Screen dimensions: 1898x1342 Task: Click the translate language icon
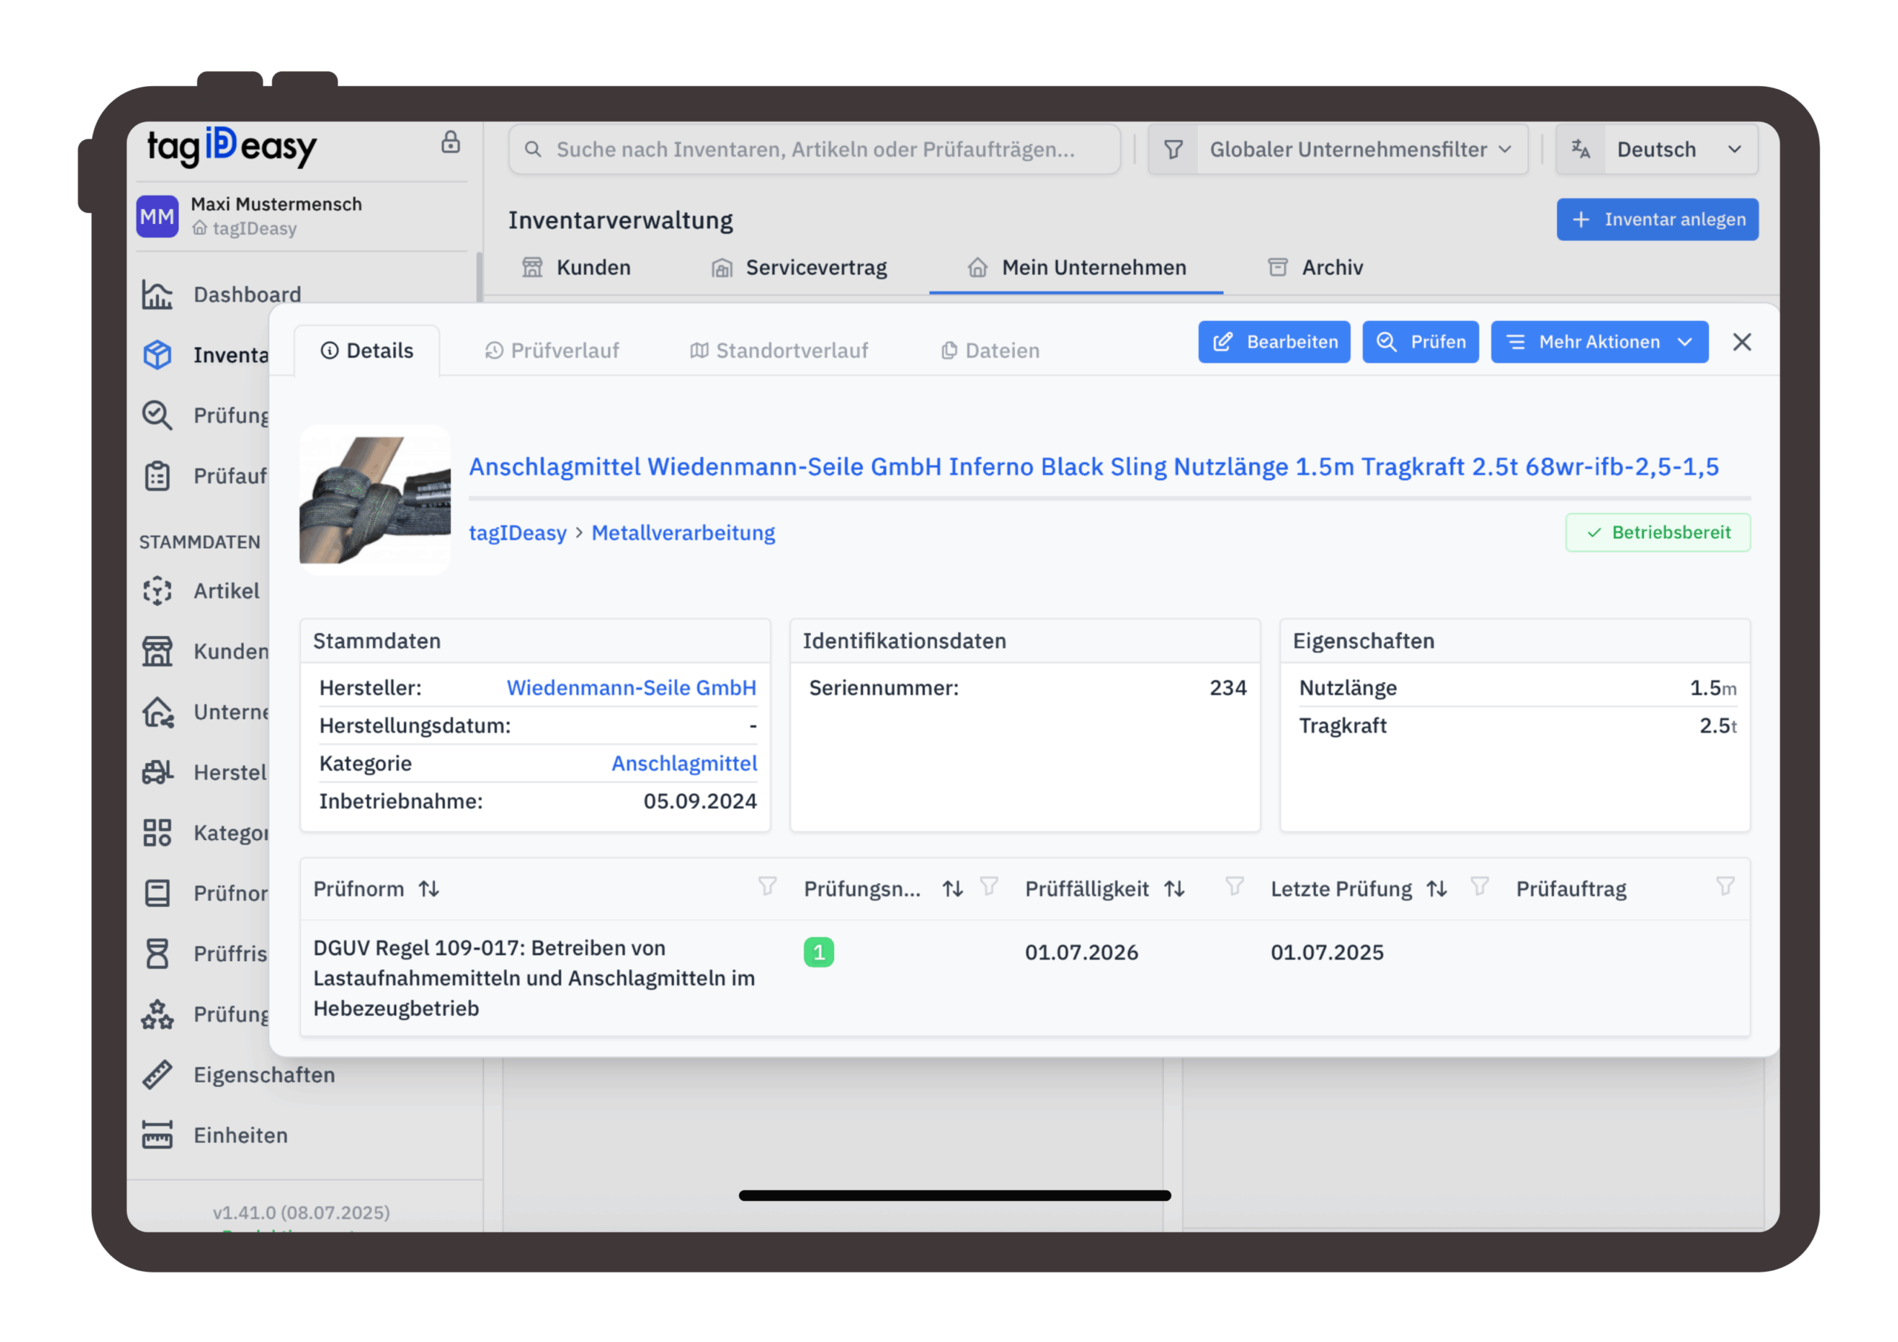click(1581, 149)
